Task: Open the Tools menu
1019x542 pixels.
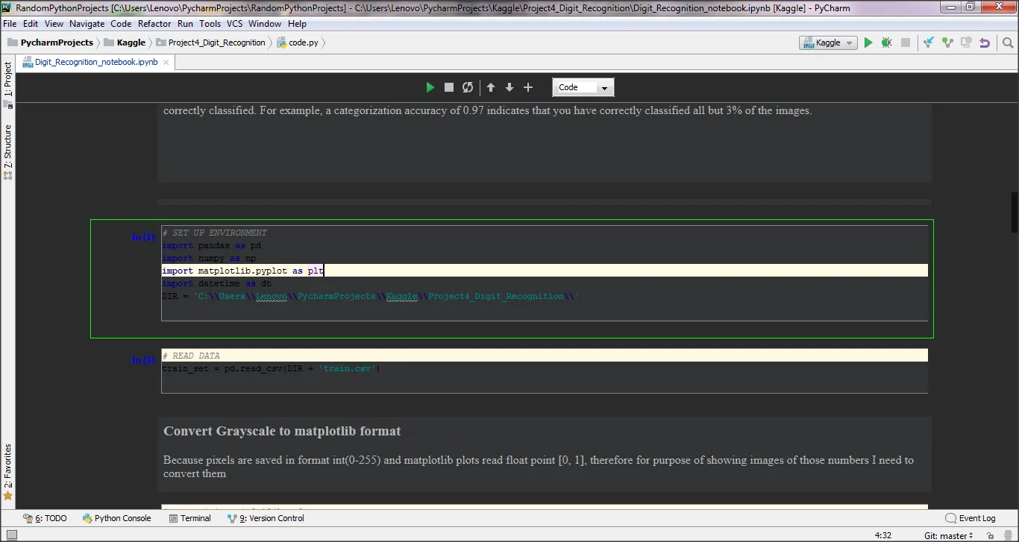Action: coord(210,24)
